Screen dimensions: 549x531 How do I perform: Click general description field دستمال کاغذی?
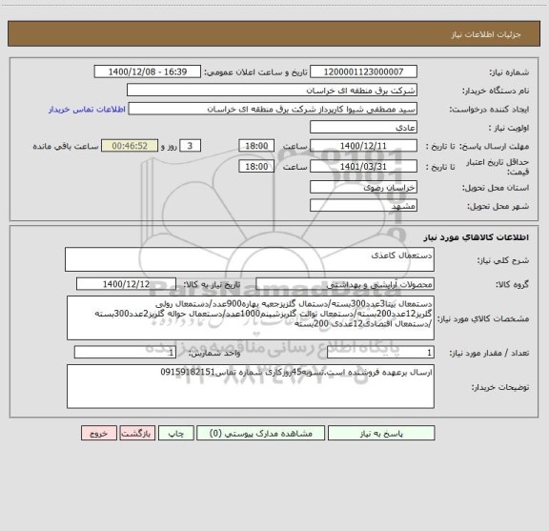tap(250, 259)
